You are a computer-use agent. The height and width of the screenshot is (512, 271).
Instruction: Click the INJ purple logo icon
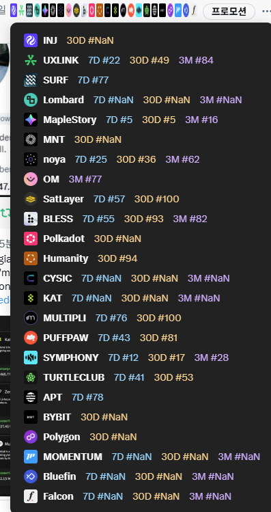point(31,40)
